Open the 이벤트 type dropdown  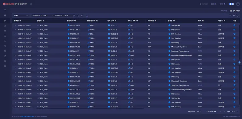click(x=21, y=15)
